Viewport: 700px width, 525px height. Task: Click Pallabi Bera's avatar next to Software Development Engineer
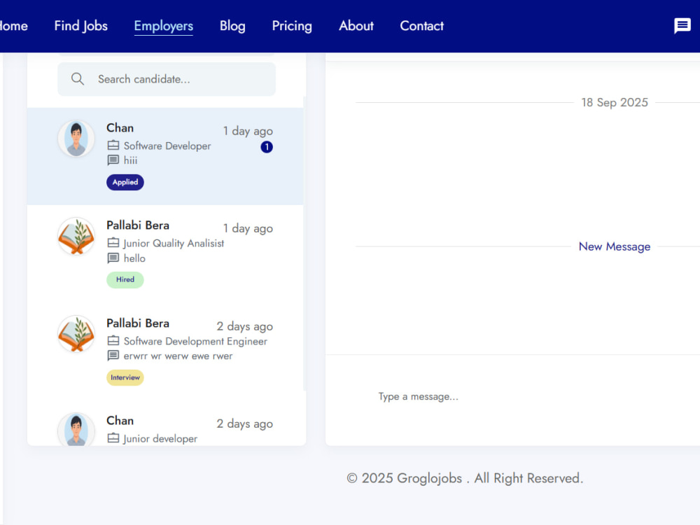coord(76,334)
